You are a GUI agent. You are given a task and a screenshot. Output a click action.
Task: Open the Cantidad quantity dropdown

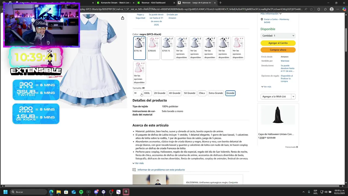[x=278, y=36]
